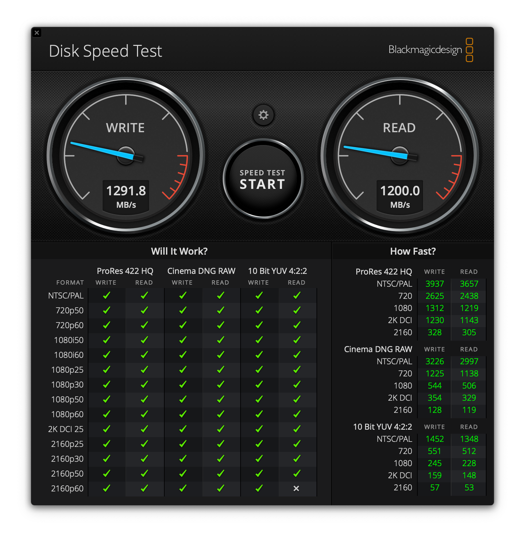Click 'Cinema DNG RAW' header in Will It Work
Screen dimensions: 525x541
pos(201,271)
